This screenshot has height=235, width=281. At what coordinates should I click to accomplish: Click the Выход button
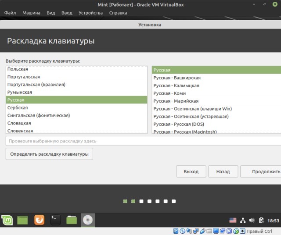[x=191, y=171]
